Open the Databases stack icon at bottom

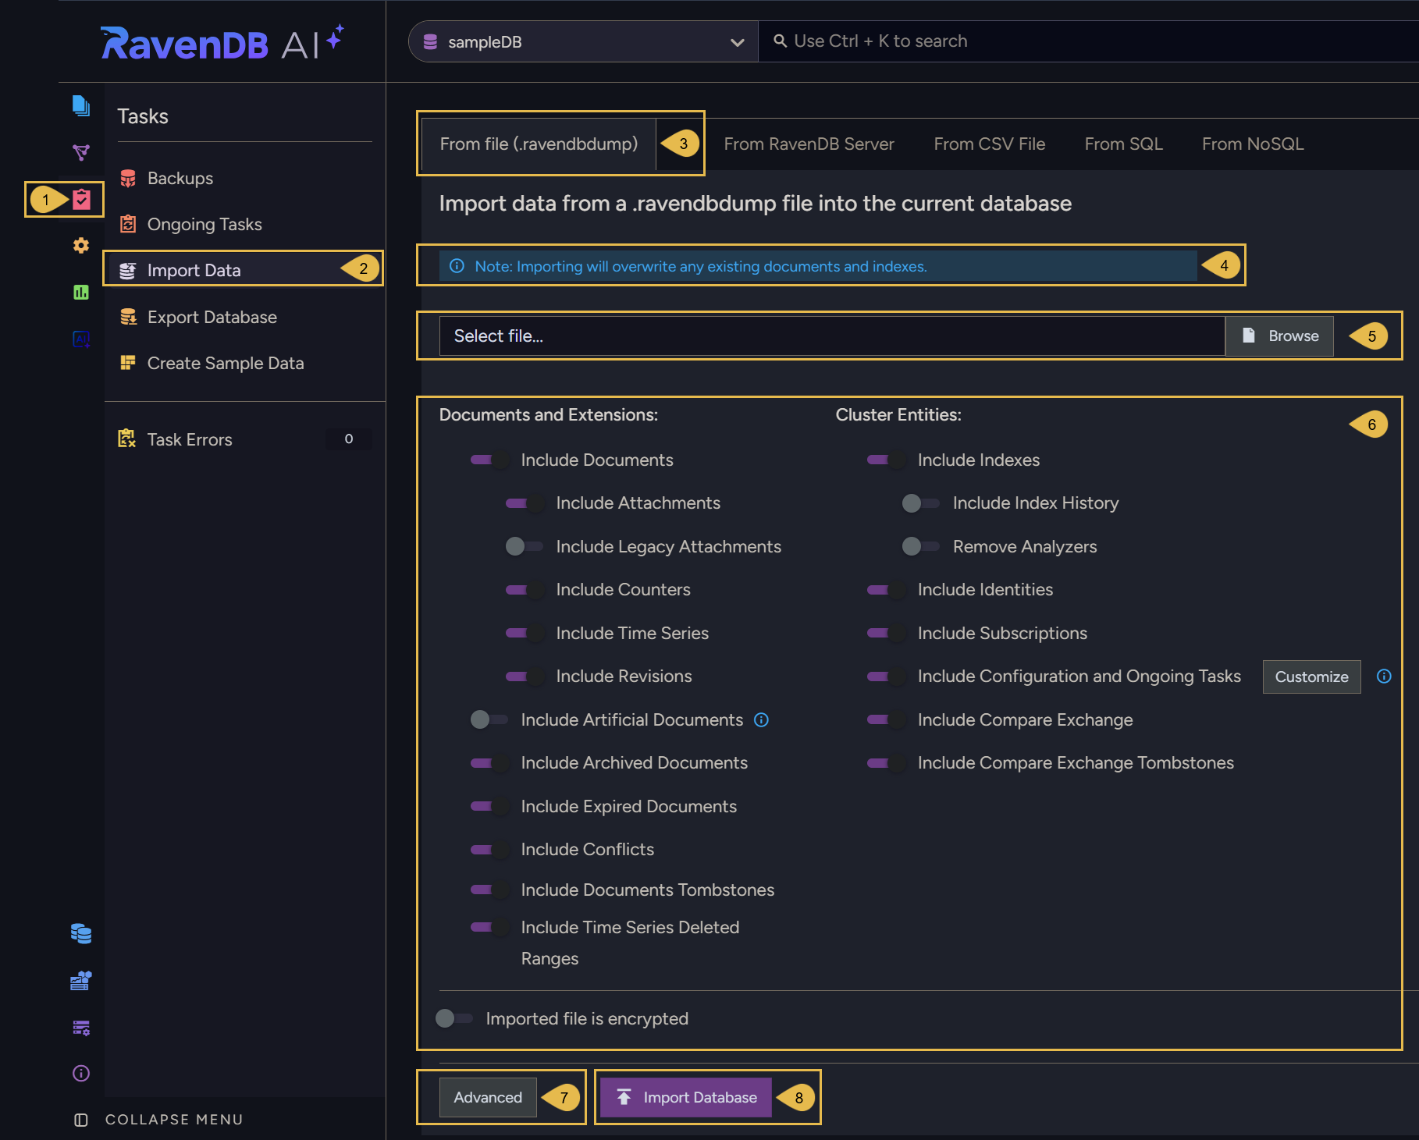pos(80,933)
